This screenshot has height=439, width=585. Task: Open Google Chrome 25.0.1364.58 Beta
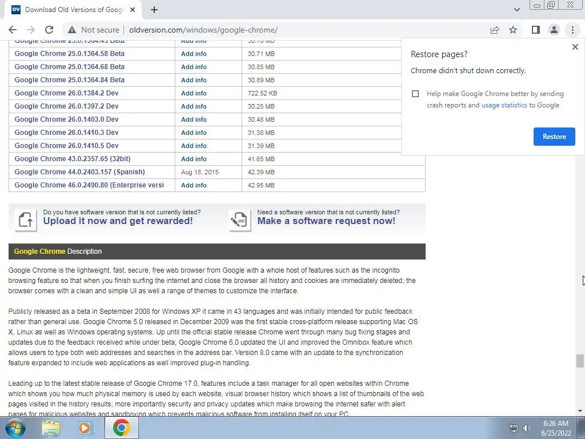pos(69,54)
